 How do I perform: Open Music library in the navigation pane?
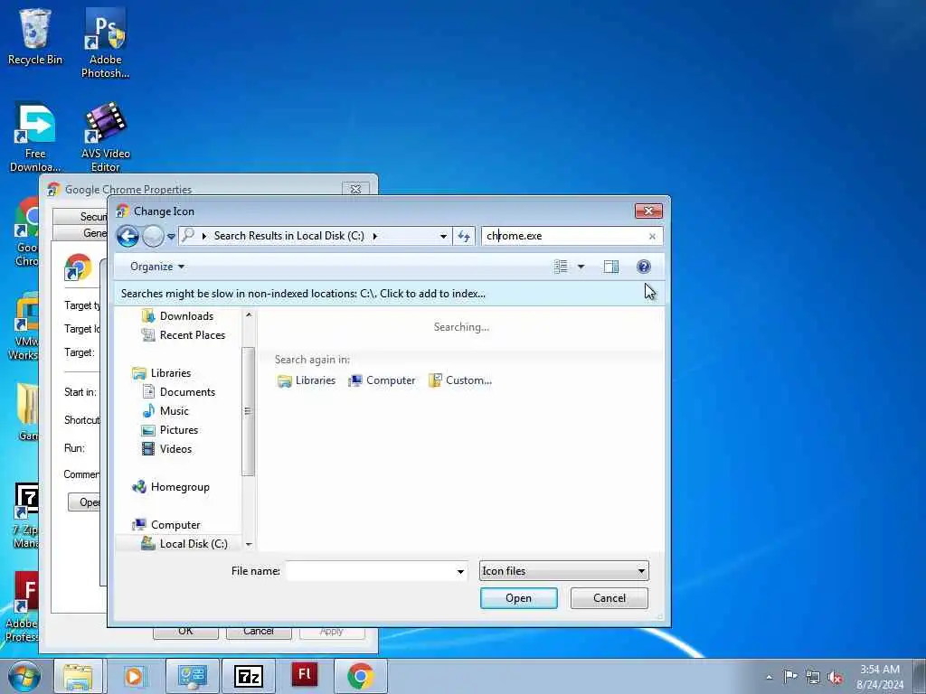pyautogui.click(x=165, y=411)
